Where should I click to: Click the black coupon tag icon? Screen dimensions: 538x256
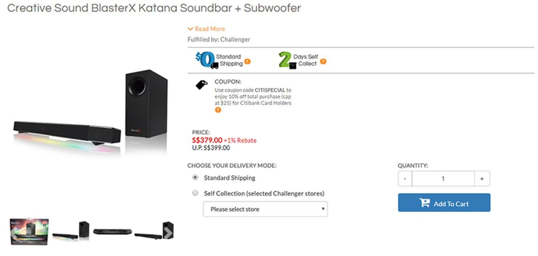[201, 85]
